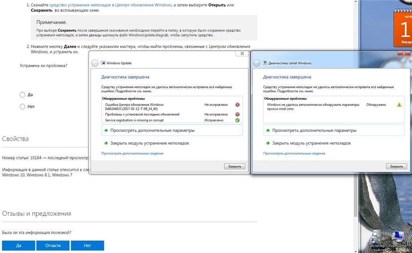The image size is (412, 253).
Task: Open Просмотреть дополнительные сведения link in Windows Update
Action: (132, 153)
